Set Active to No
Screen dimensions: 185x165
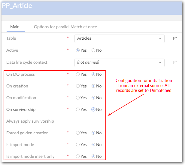(x=93, y=50)
